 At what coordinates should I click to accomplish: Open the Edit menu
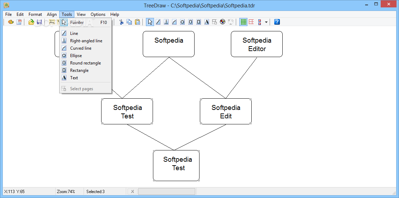pos(20,14)
